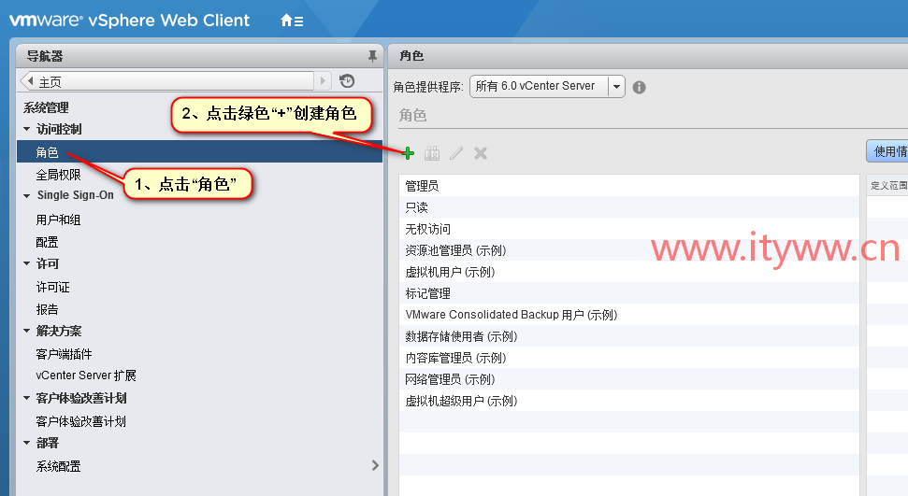Select VMware Consolidated Backup 用户 role
The height and width of the screenshot is (496, 908).
pyautogui.click(x=629, y=314)
